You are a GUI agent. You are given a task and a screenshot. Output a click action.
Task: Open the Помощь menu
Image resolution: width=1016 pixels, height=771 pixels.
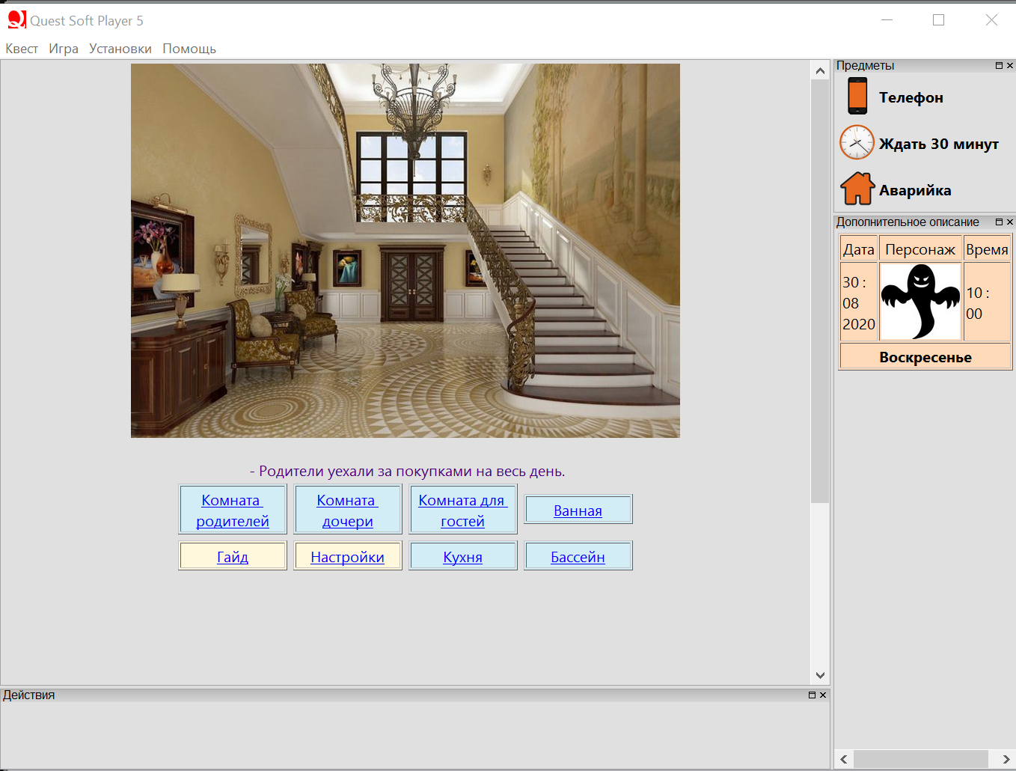click(x=189, y=49)
